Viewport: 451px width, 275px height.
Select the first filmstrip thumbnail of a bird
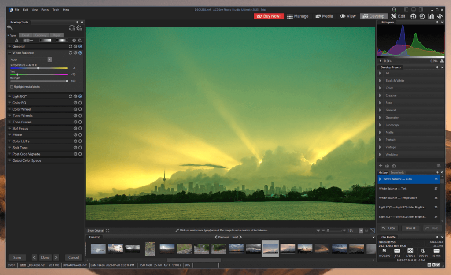coord(98,249)
